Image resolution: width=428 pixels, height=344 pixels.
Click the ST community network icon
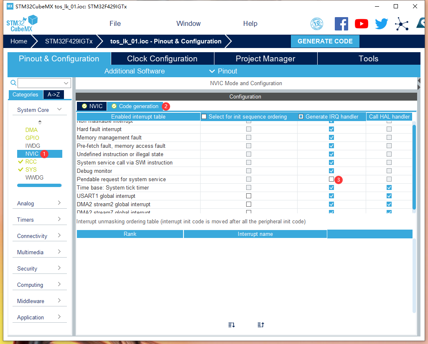point(402,24)
